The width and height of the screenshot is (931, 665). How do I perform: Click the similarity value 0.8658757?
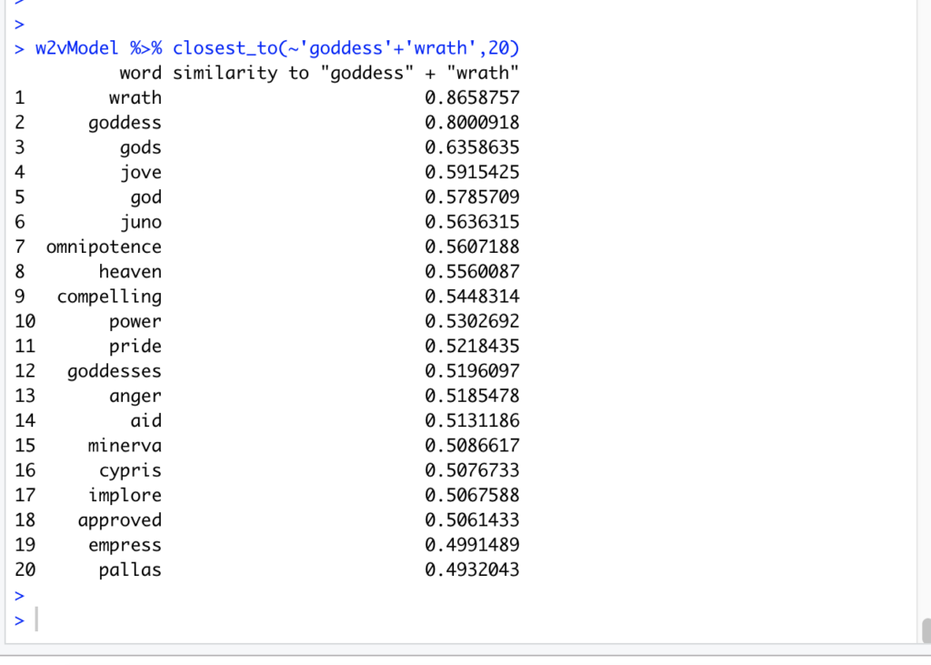(x=472, y=97)
